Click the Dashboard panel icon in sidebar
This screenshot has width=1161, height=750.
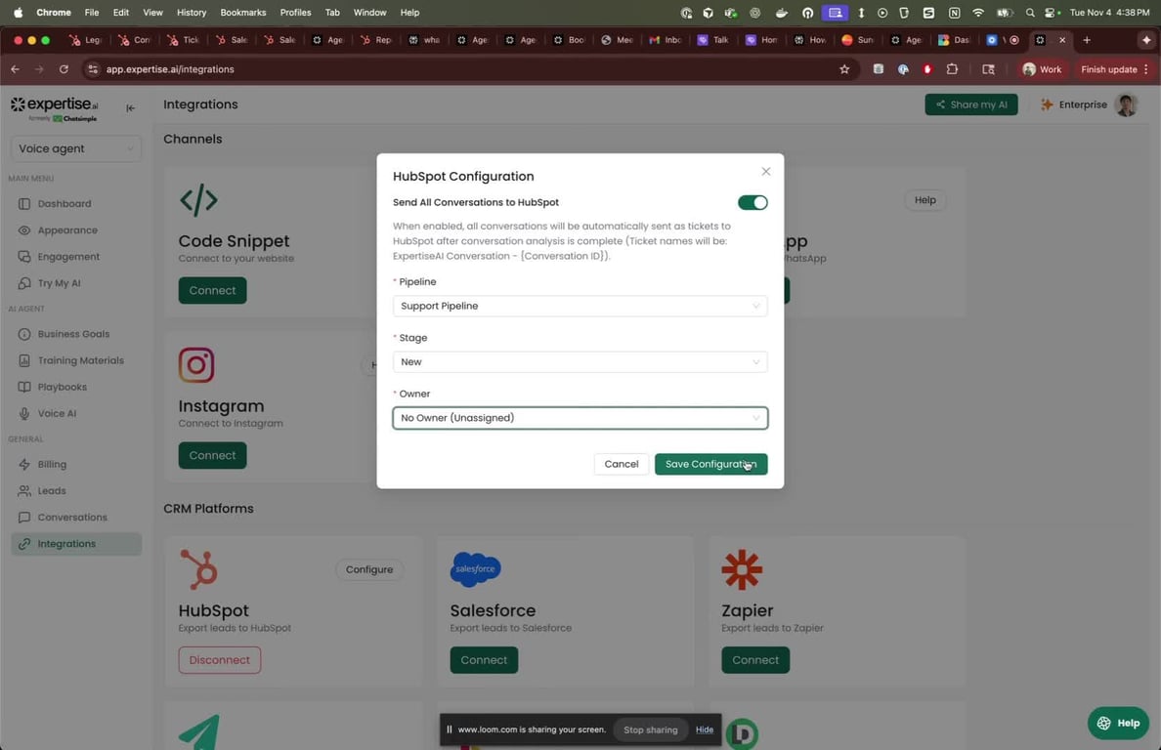24,203
